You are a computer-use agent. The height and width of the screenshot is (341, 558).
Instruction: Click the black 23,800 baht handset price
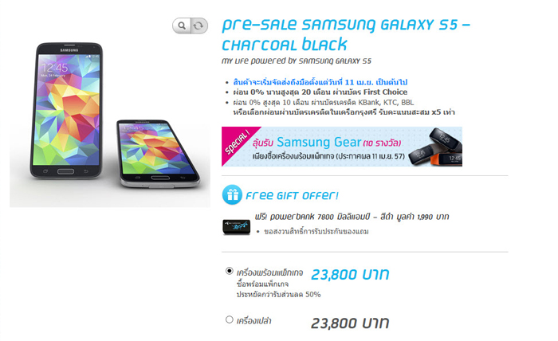pos(350,323)
